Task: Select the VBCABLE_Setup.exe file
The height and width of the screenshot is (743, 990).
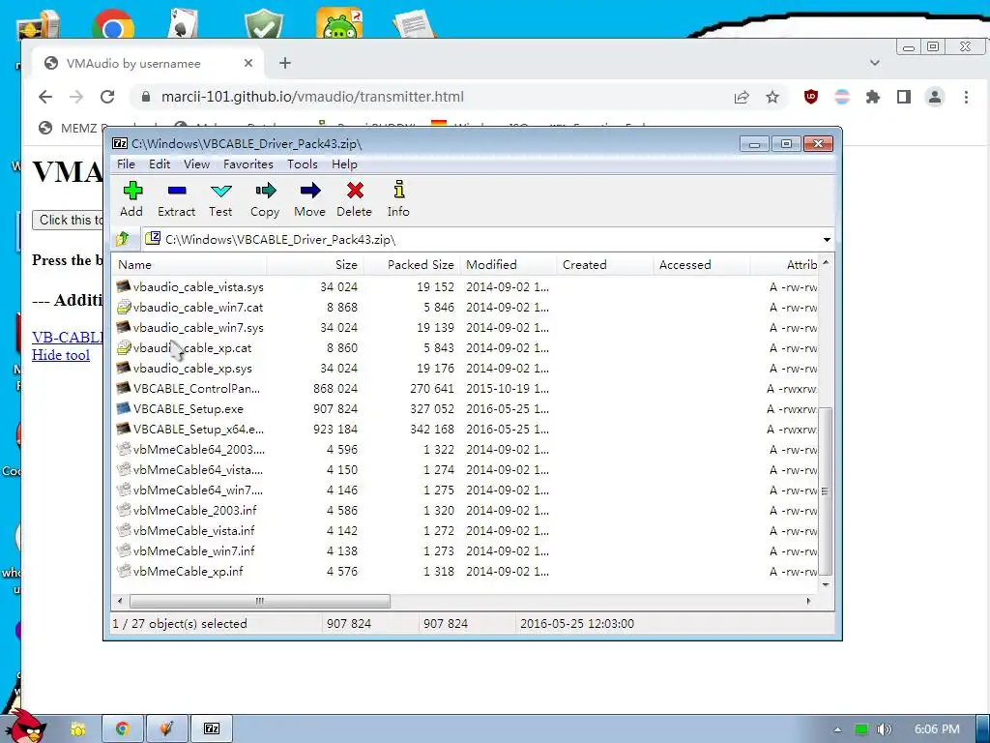Action: [x=189, y=409]
